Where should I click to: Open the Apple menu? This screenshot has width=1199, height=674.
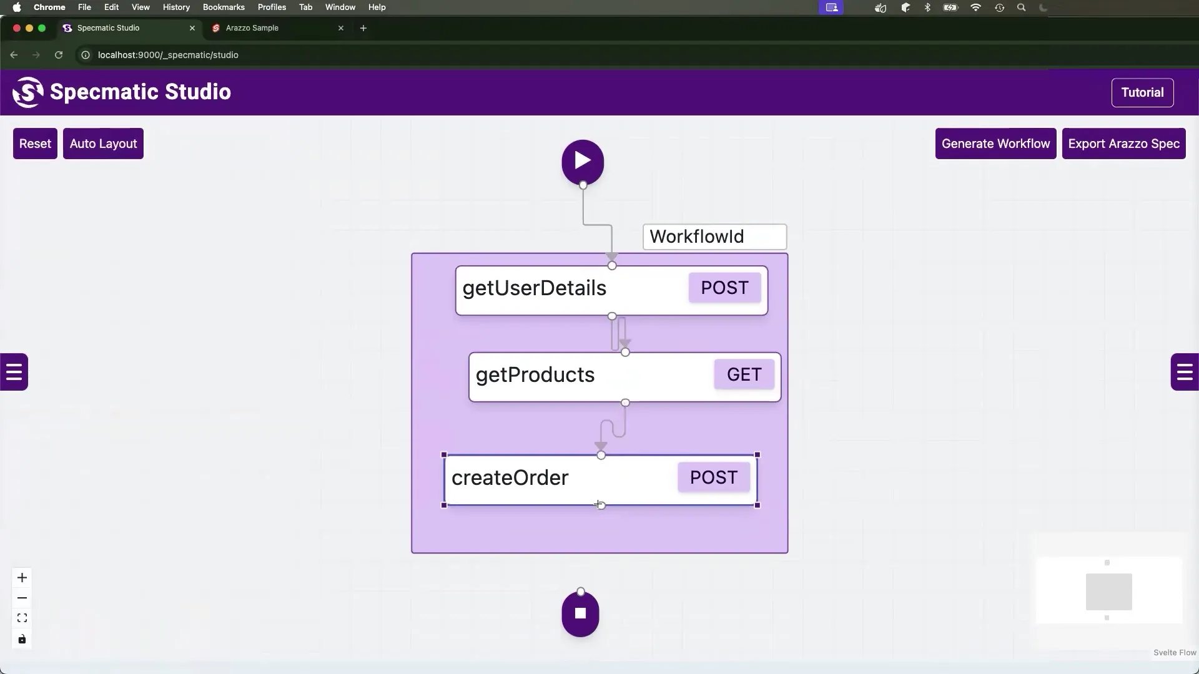[17, 7]
